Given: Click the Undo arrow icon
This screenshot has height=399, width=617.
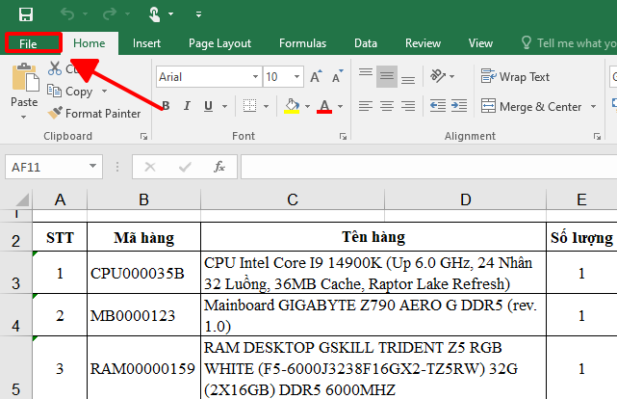Looking at the screenshot, I should pos(67,14).
